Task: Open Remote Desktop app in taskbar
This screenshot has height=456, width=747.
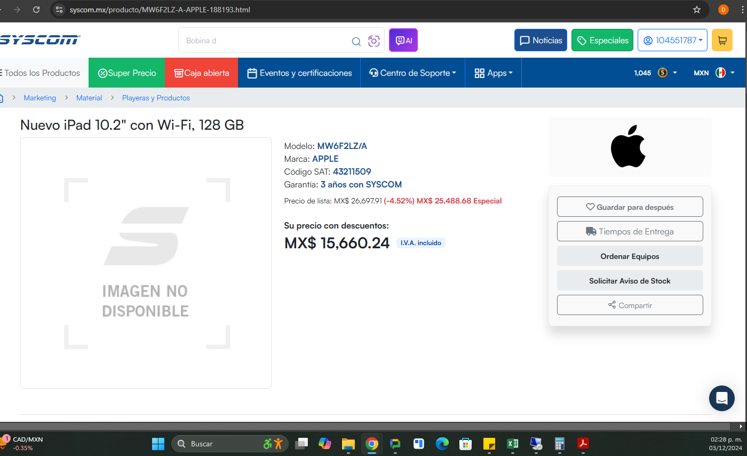Action: coord(536,444)
